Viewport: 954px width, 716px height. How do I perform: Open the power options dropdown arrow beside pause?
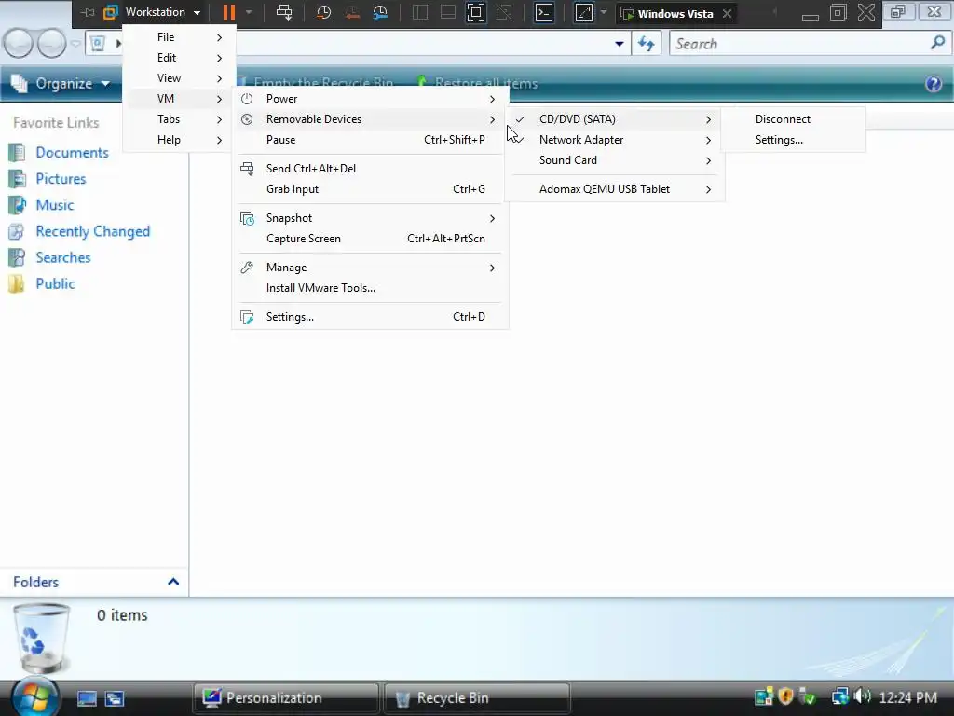pos(249,12)
